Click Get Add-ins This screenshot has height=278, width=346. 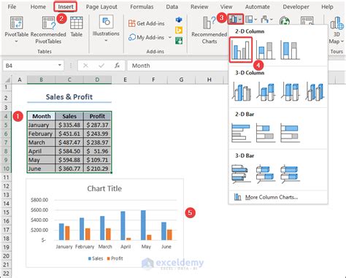click(x=147, y=23)
